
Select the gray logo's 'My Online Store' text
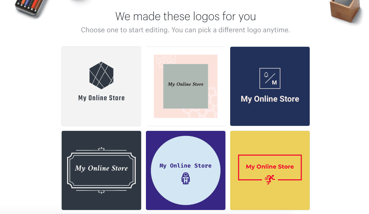pyautogui.click(x=101, y=98)
